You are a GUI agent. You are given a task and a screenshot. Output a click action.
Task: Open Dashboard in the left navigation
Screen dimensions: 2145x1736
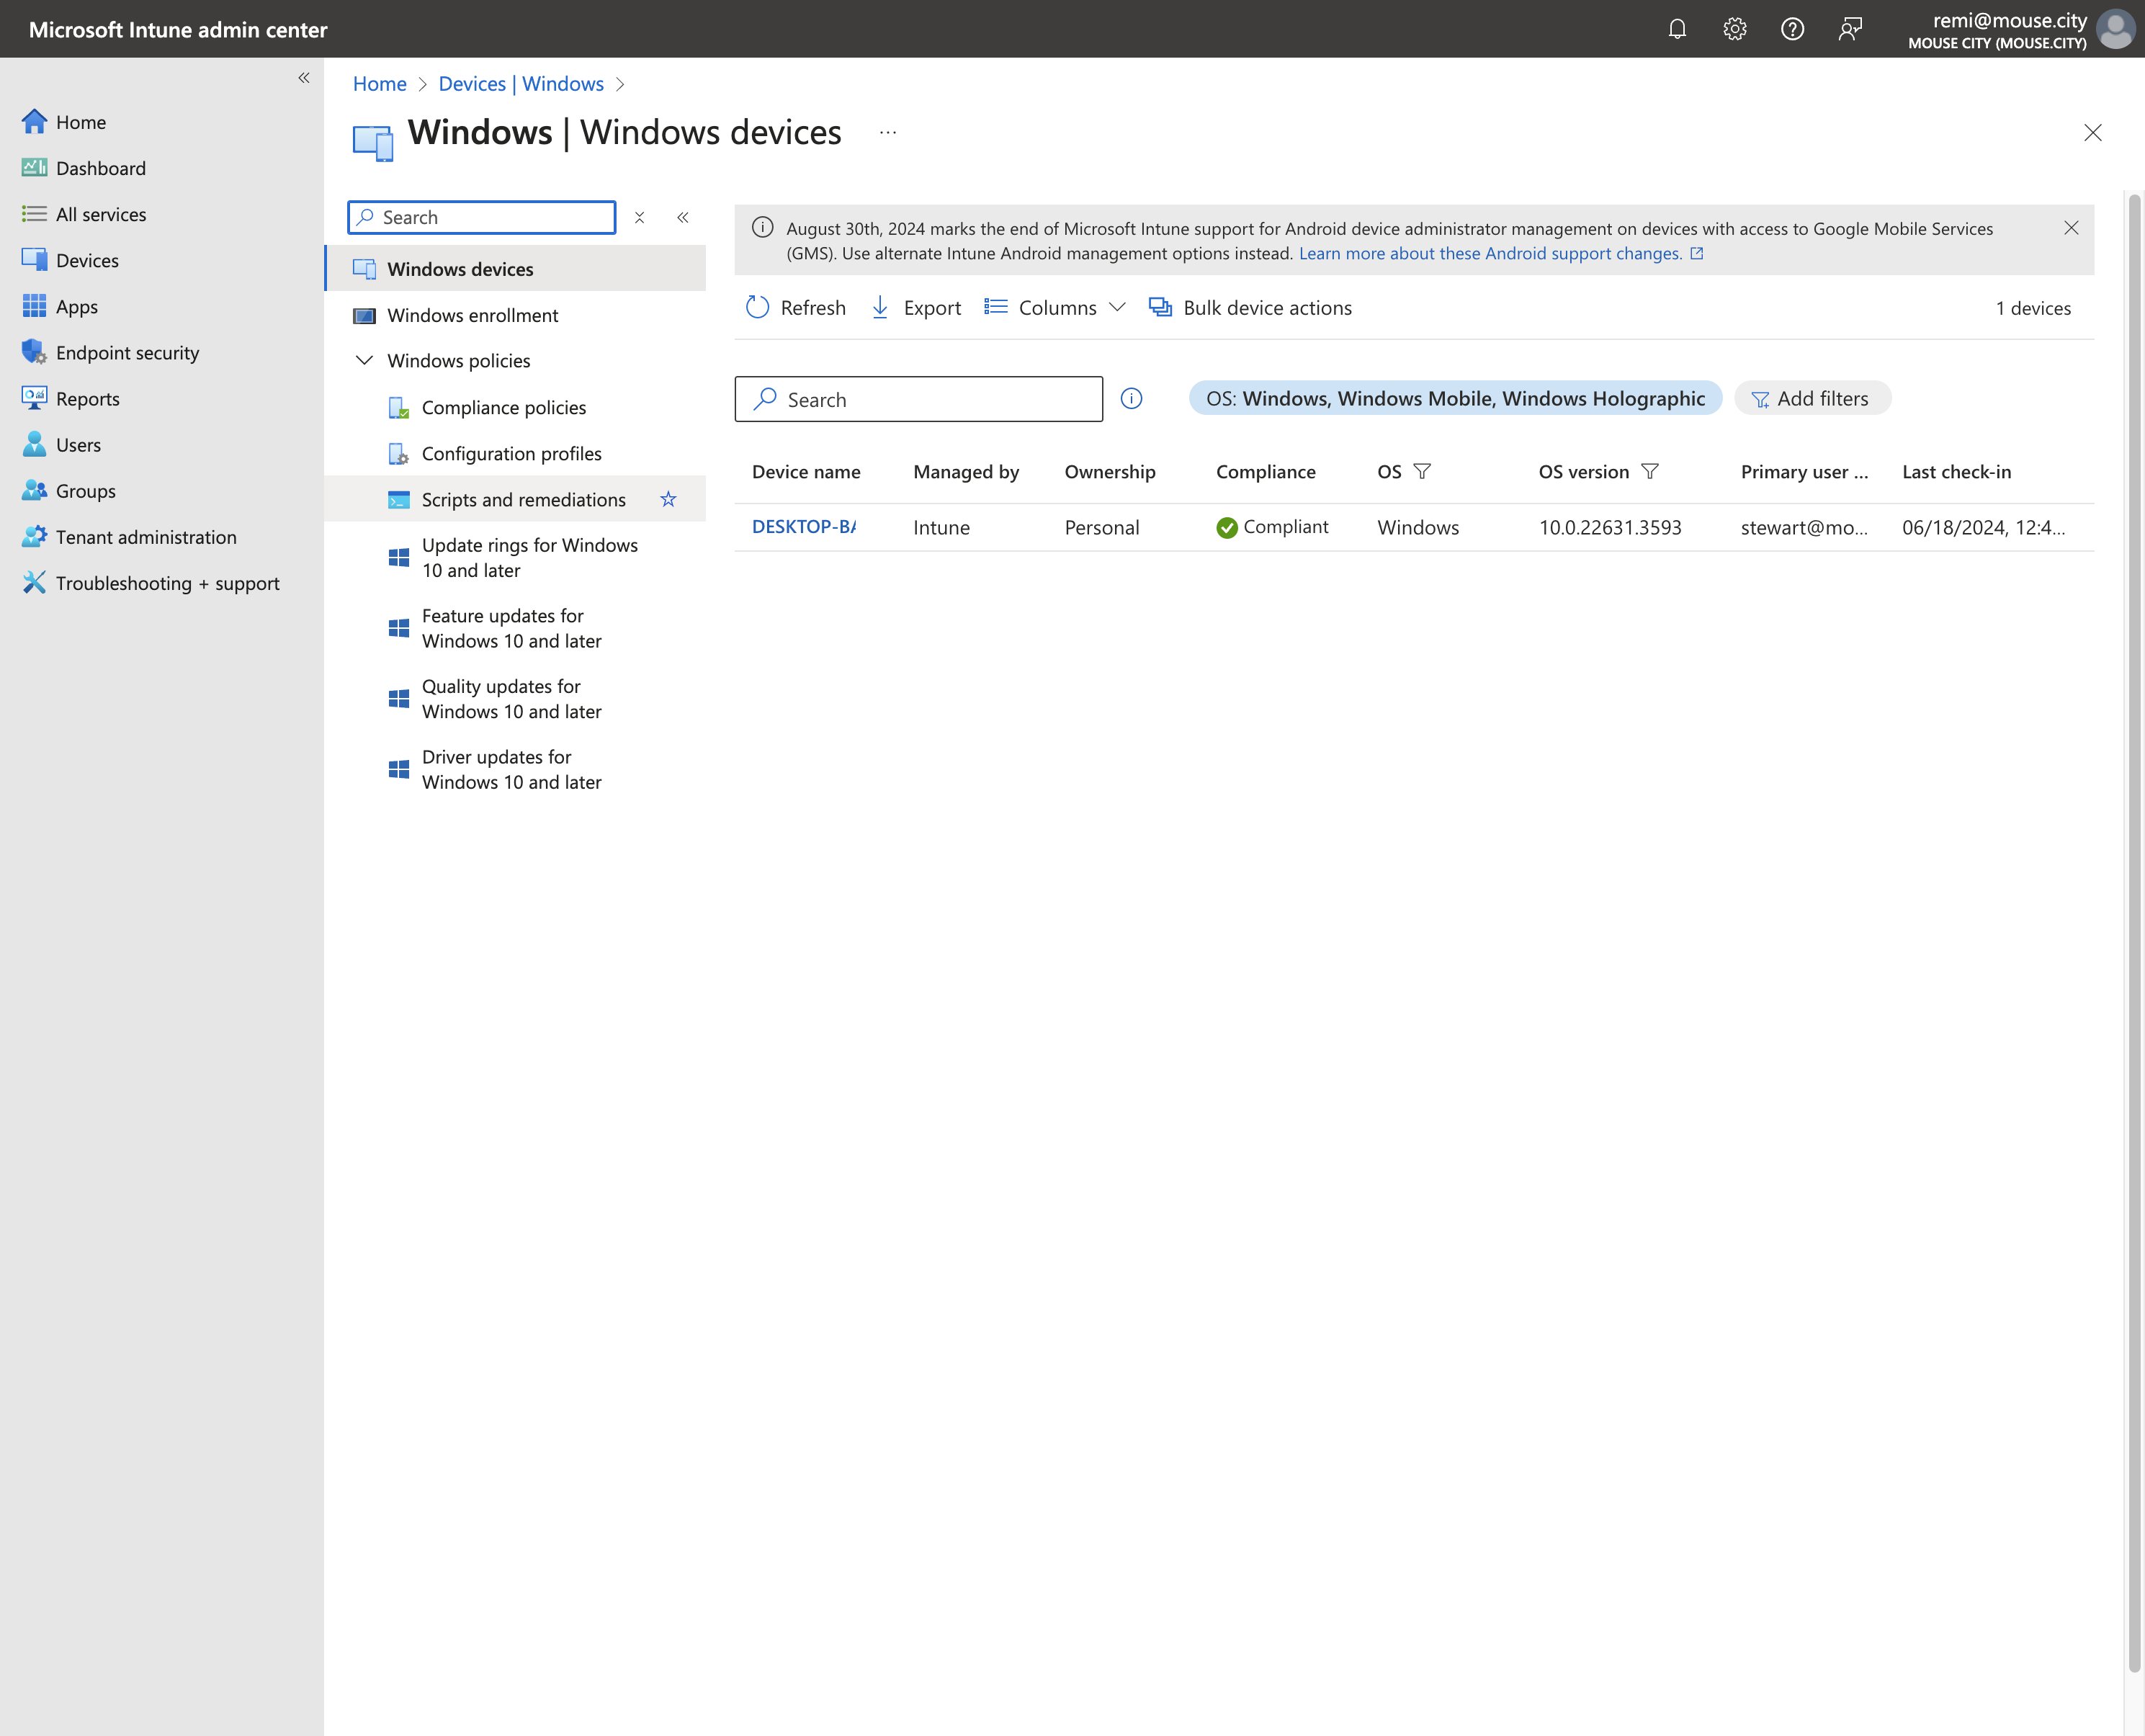click(101, 168)
